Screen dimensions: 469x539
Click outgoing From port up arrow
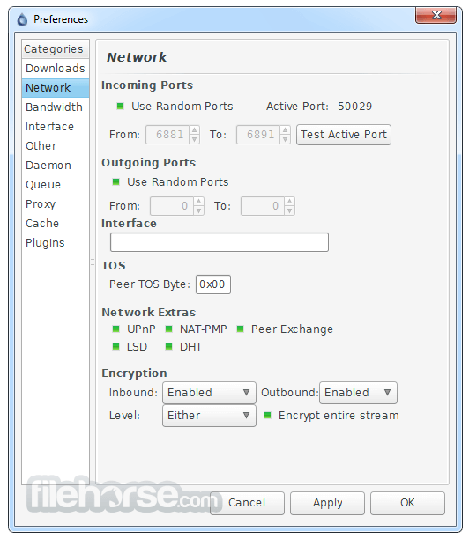(198, 202)
